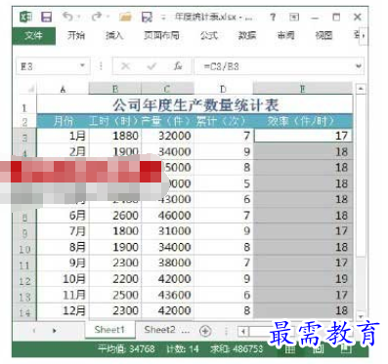This screenshot has width=388, height=364.
Task: Select cell with value 1880
Action: click(115, 136)
